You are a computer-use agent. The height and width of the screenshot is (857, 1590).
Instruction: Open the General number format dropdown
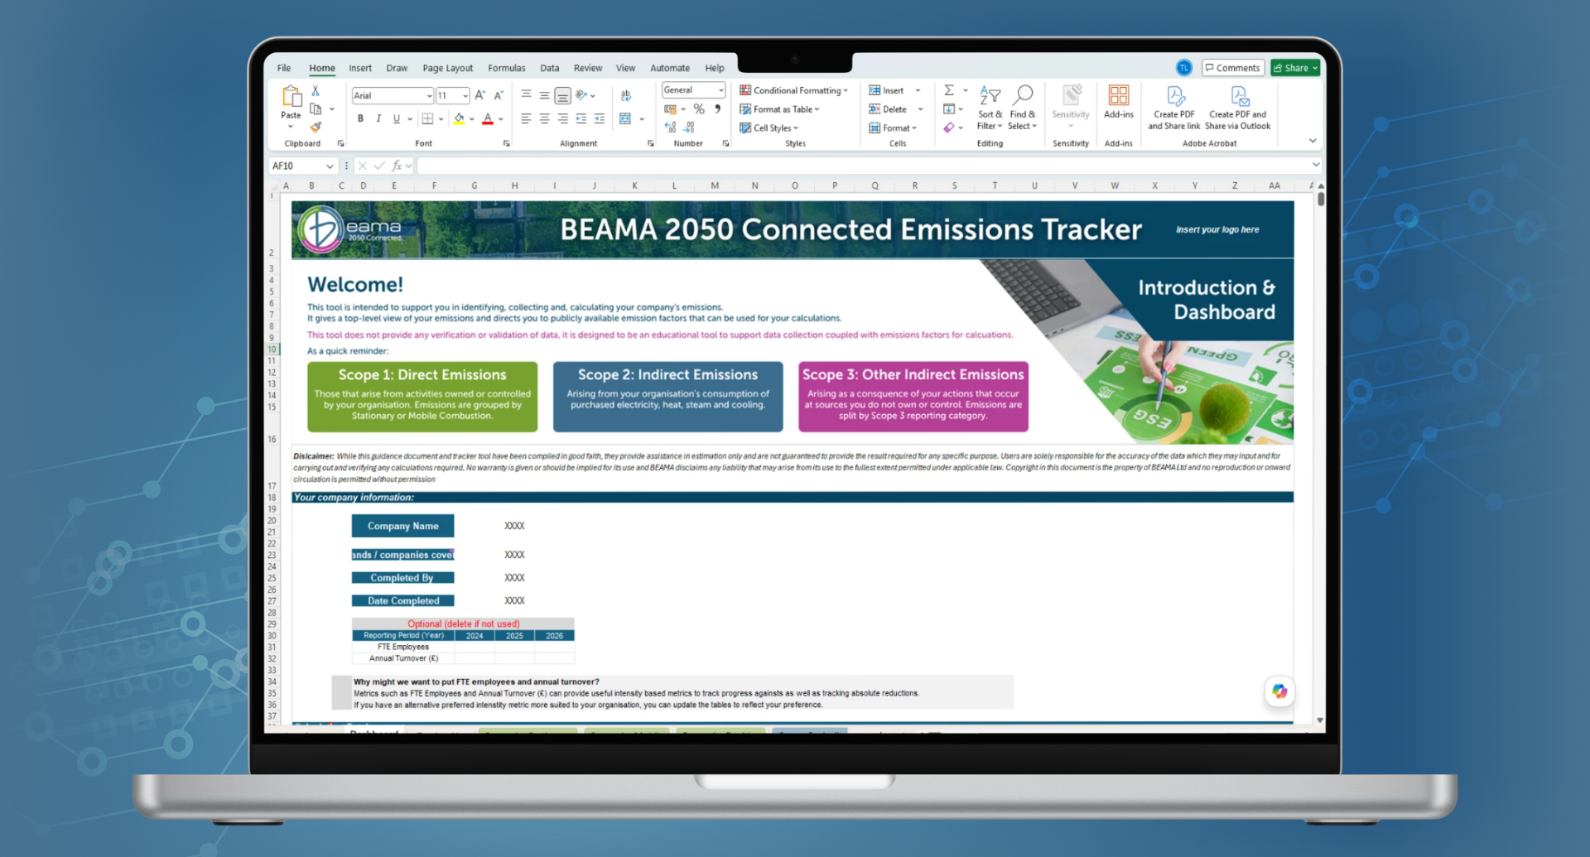[x=720, y=90]
